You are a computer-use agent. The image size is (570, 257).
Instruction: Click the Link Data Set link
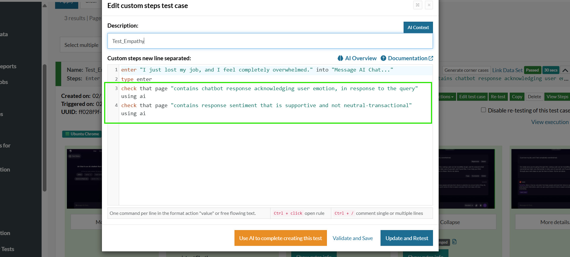click(x=507, y=70)
